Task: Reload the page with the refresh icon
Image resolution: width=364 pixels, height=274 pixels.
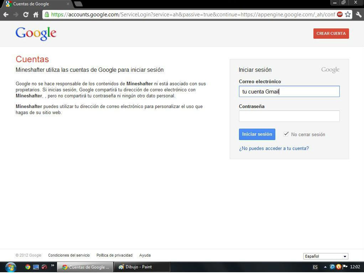Action: point(26,15)
